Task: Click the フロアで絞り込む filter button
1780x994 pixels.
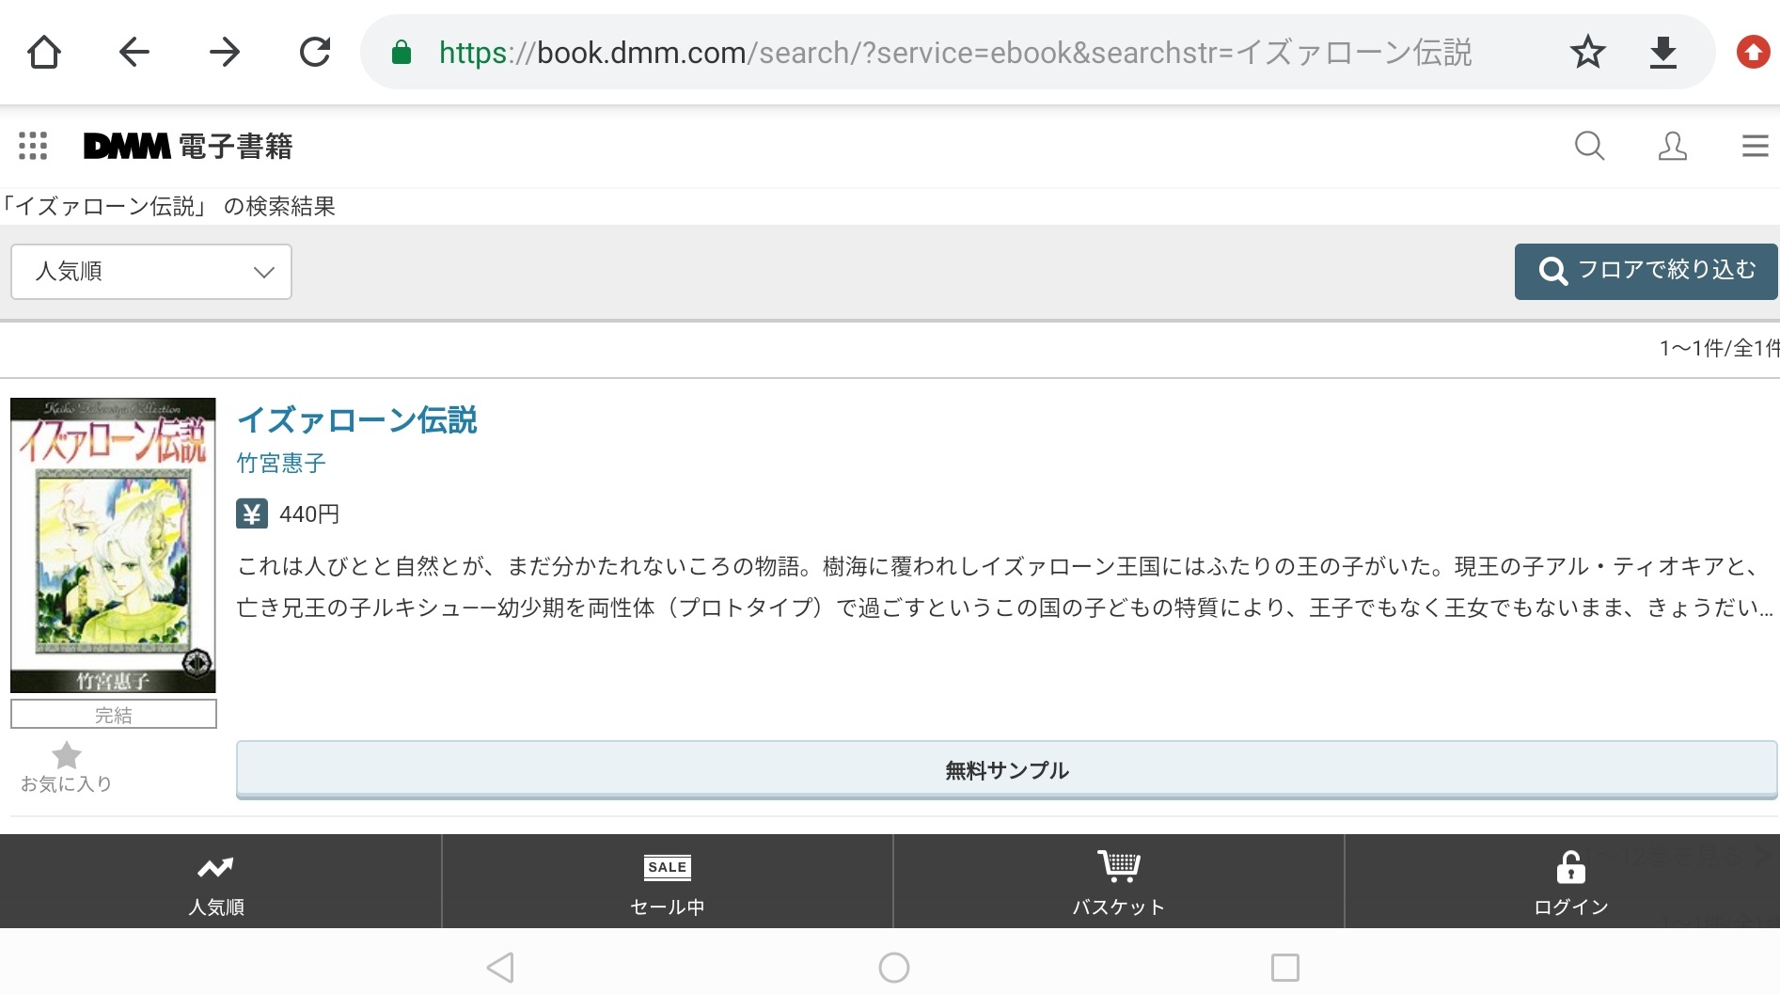Action: pos(1646,271)
